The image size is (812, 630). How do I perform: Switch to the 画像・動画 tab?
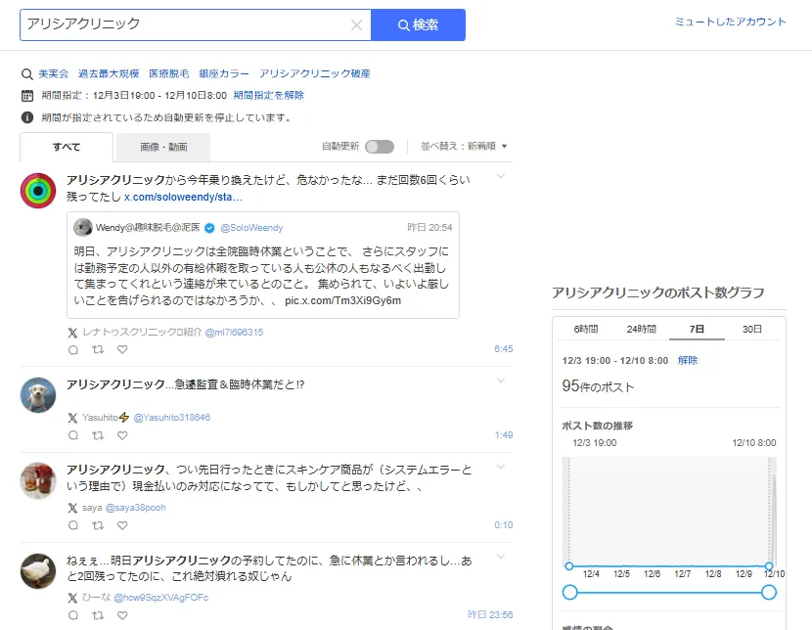pos(163,148)
